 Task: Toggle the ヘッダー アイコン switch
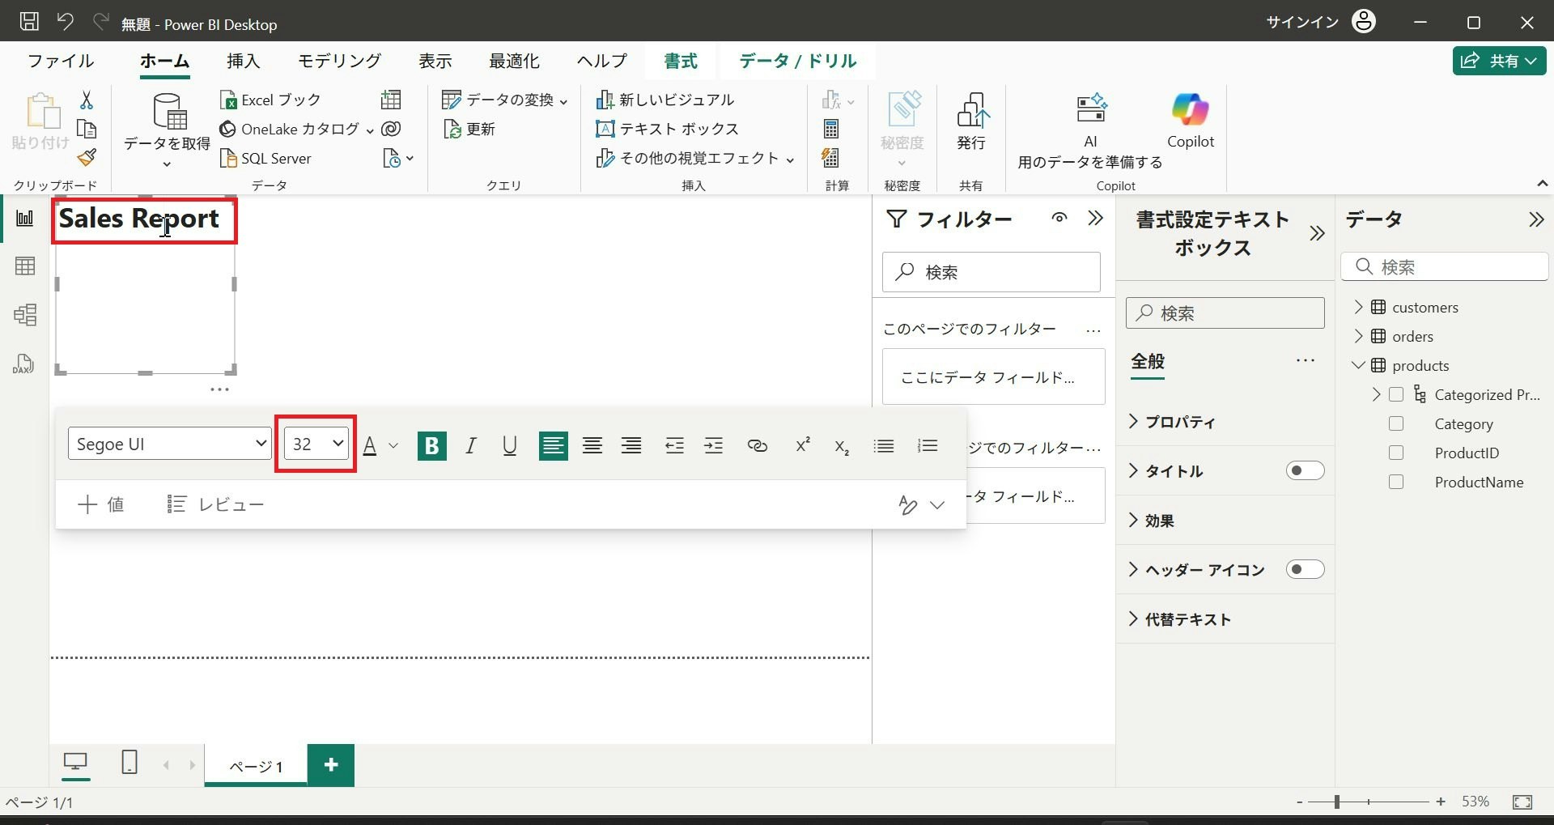coord(1305,569)
